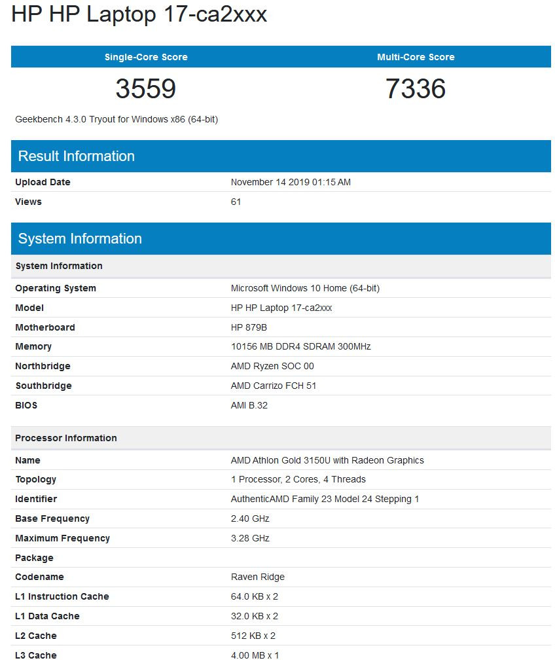Click the Package label
Image resolution: width=555 pixels, height=671 pixels.
pyautogui.click(x=34, y=558)
